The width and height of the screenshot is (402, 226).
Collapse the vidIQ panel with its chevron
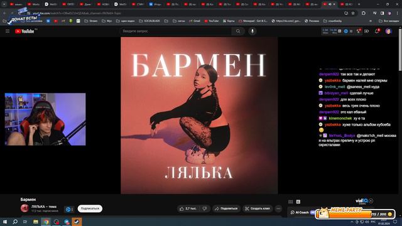(x=371, y=201)
